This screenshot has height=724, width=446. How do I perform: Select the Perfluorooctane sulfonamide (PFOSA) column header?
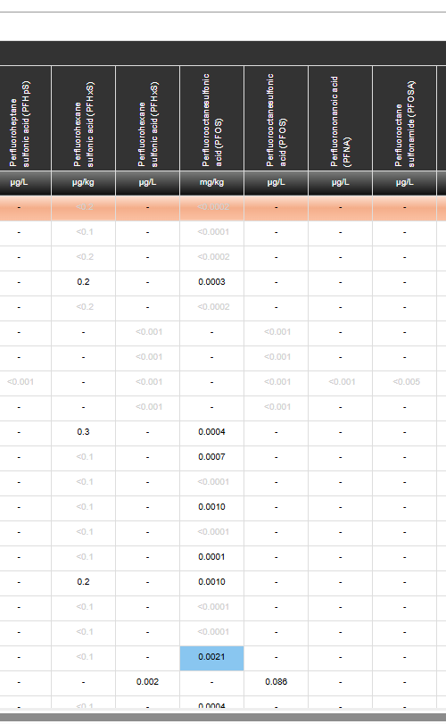click(x=404, y=118)
